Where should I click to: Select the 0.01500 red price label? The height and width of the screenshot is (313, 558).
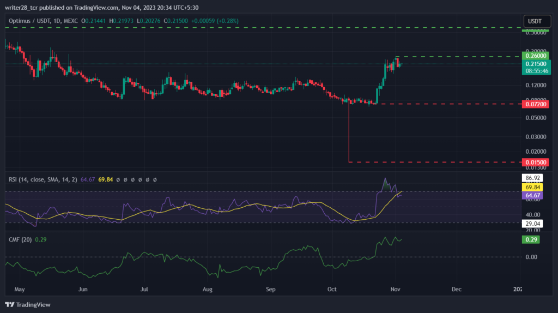click(536, 162)
